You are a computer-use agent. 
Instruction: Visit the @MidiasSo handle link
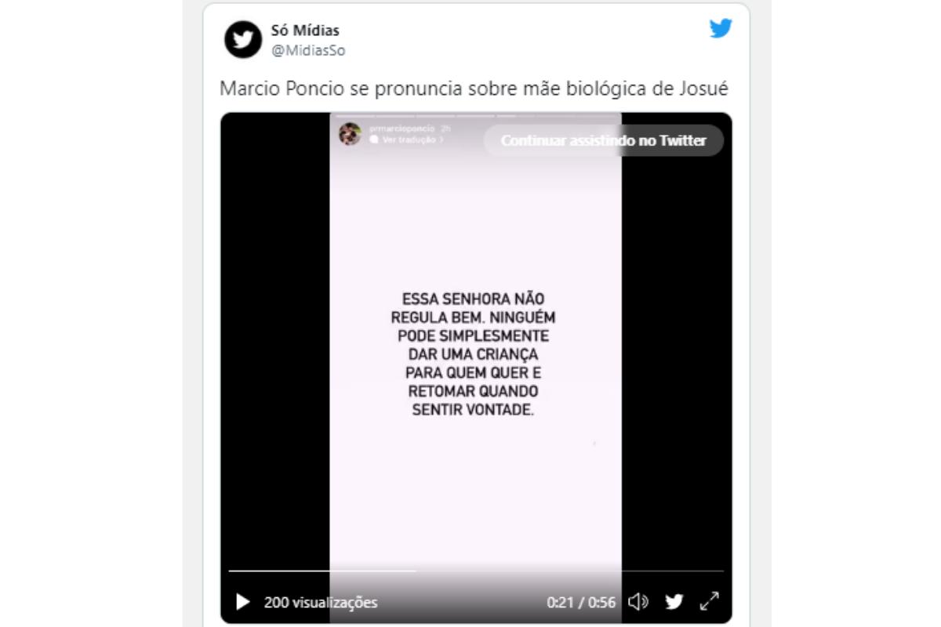308,51
